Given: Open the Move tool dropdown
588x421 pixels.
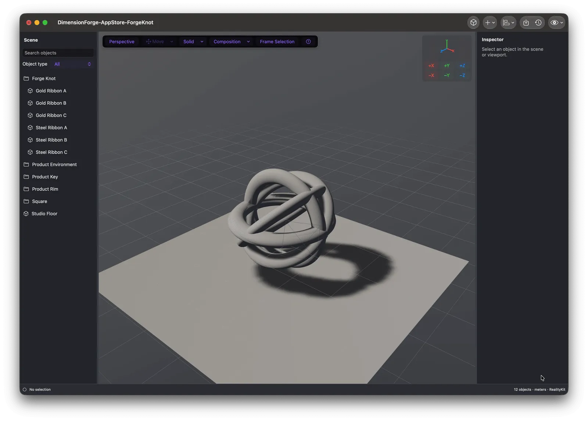Looking at the screenshot, I should click(159, 42).
